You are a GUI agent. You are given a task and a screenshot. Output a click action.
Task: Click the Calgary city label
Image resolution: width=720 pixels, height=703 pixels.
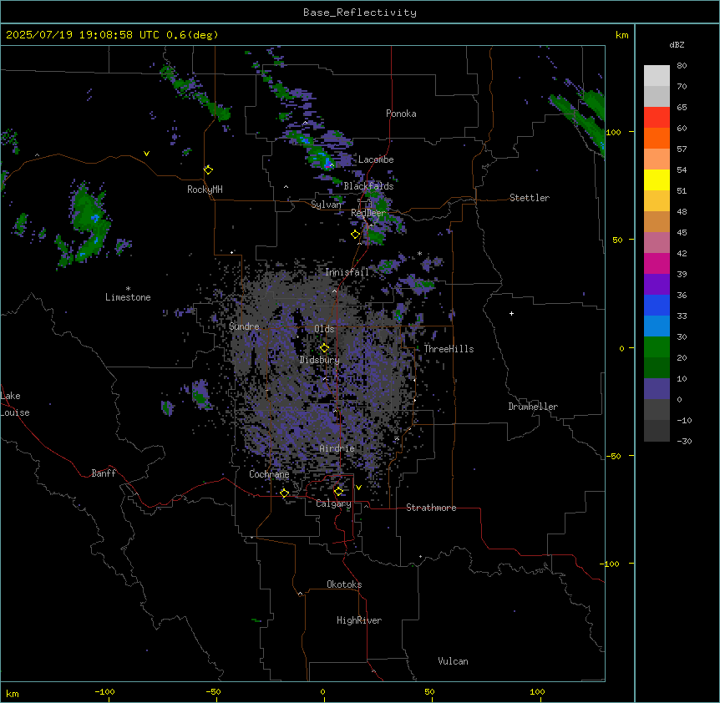tap(333, 503)
